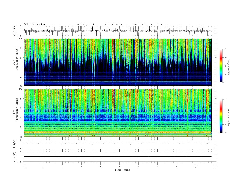The image size is (242, 187).
Task: Click time axis tick label "7"
Action: coord(158,167)
